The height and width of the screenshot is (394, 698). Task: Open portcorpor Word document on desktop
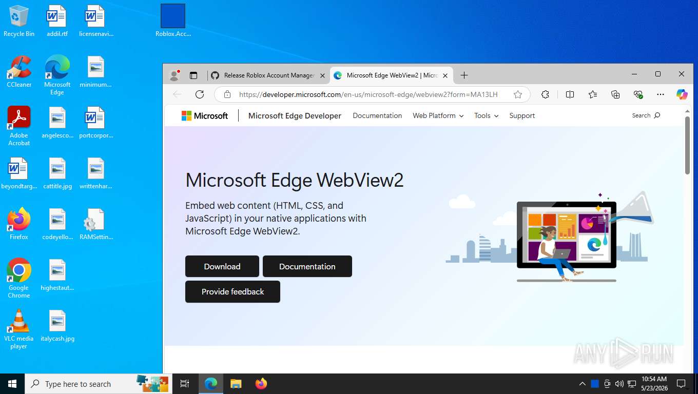[x=96, y=123]
